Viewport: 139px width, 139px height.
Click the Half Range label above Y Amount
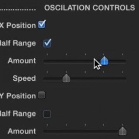pos(18,114)
